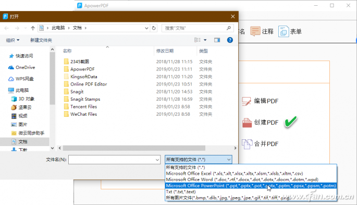
Task: Click 此电脑 in the address breadcrumb
Action: tap(58, 28)
